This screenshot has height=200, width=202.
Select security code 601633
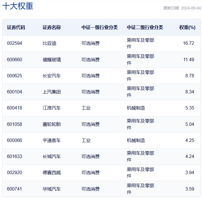[x=15, y=157]
